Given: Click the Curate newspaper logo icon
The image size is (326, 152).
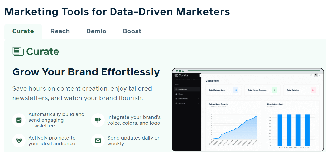Looking at the screenshot, I should point(18,51).
